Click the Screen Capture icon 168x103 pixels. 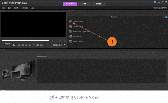tap(70, 41)
